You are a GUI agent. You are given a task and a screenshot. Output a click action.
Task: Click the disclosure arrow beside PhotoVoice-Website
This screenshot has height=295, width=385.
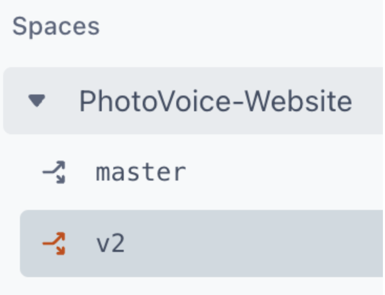pos(37,101)
